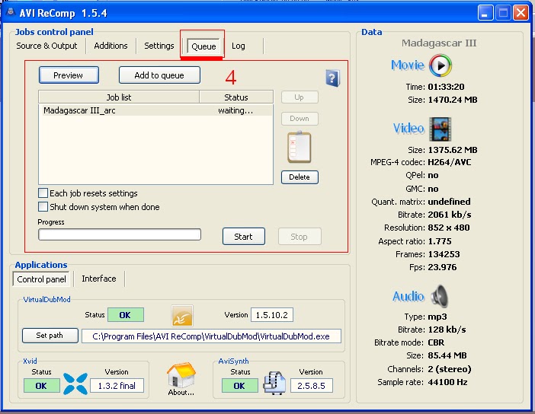The height and width of the screenshot is (414, 535).
Task: Click the aspect ratio 1.775 value
Action: (440, 241)
